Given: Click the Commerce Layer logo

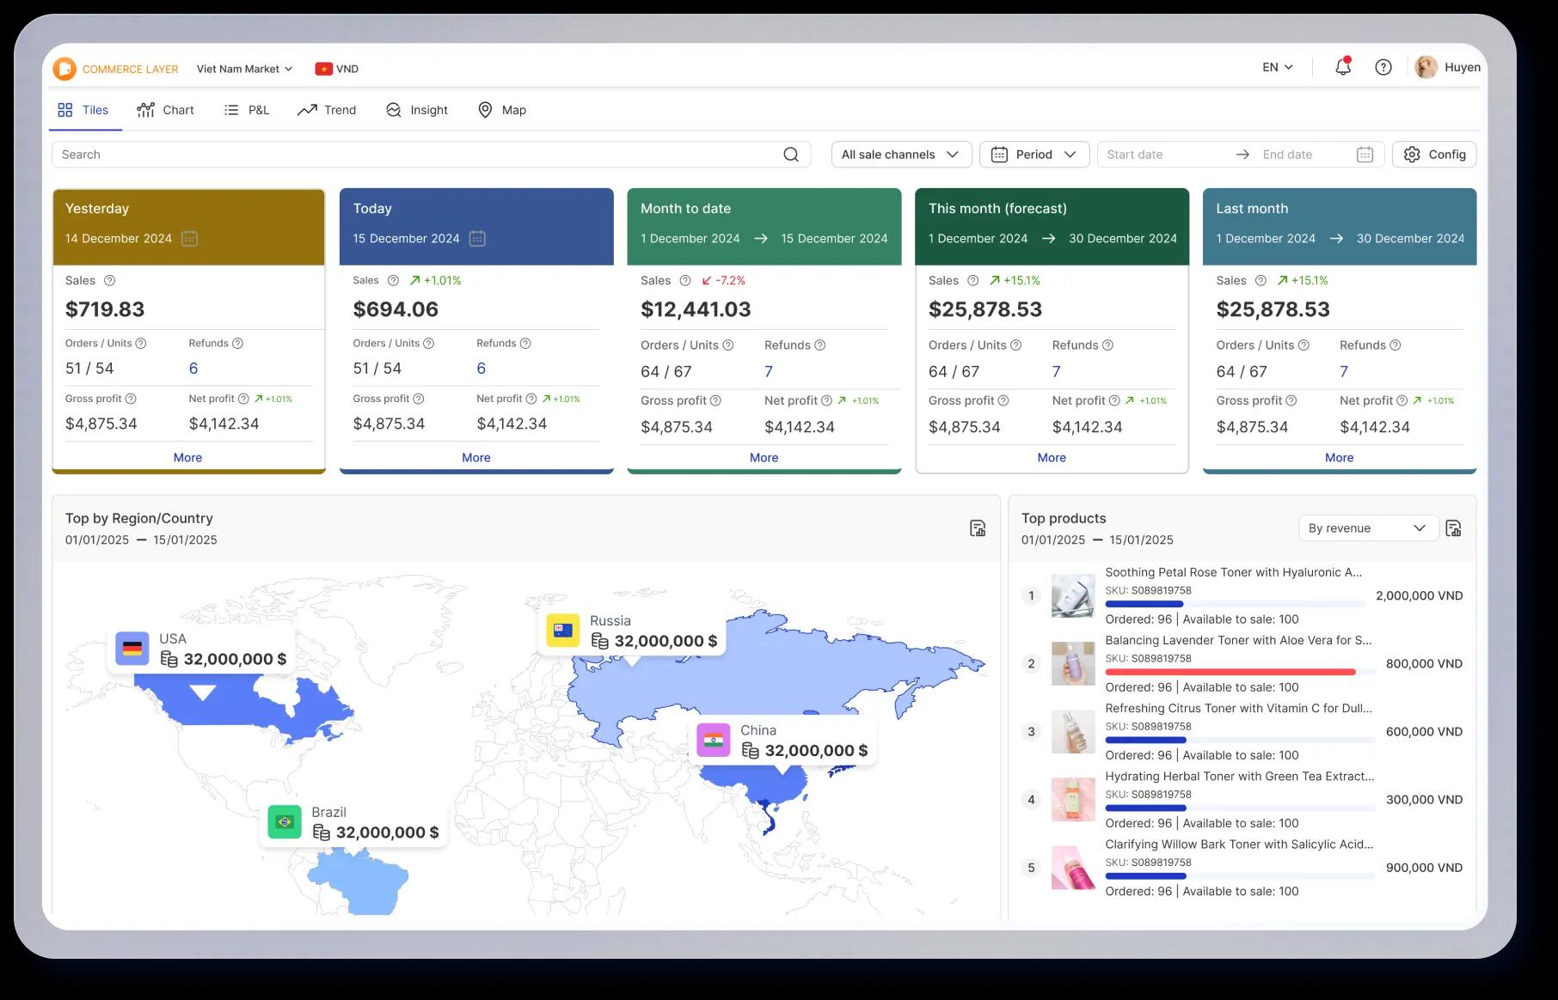Looking at the screenshot, I should coord(64,69).
